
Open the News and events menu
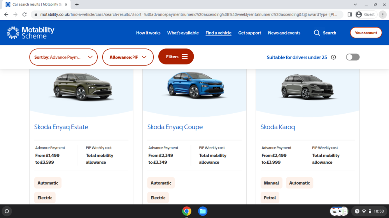284,33
